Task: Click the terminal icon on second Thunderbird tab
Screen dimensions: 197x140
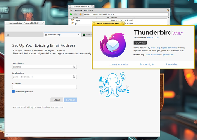Action: [x=84, y=35]
